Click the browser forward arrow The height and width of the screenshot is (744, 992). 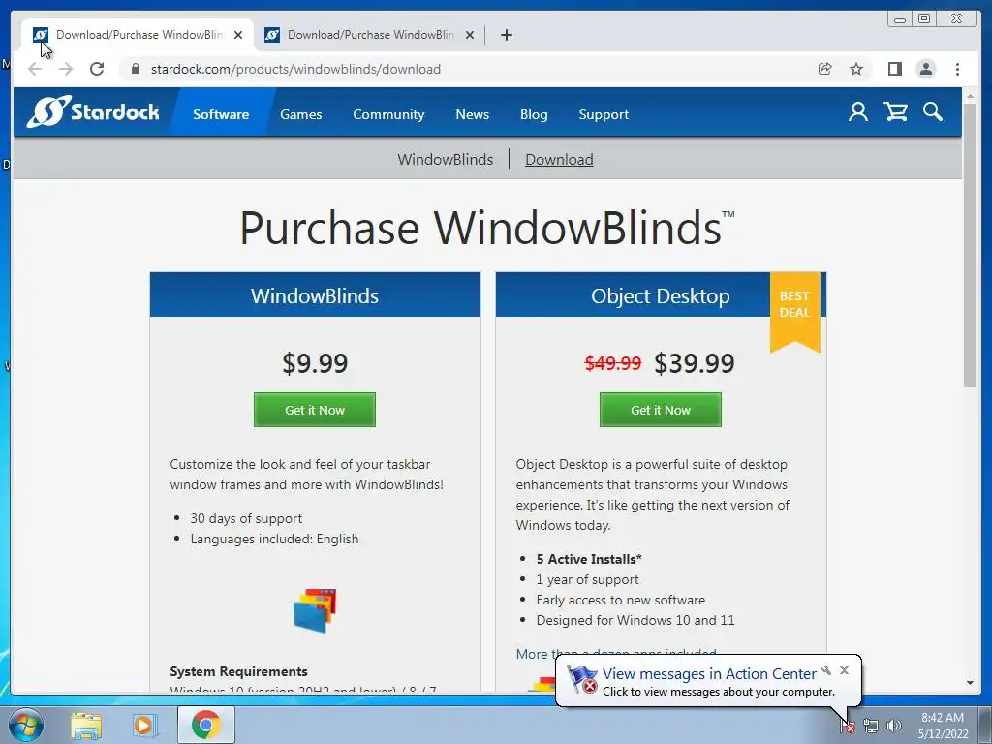coord(66,69)
